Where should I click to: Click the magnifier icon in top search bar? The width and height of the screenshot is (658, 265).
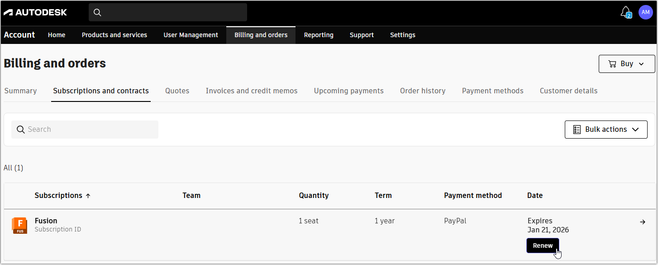(x=97, y=13)
